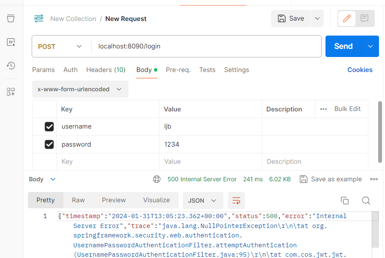
Task: Go to New Collection breadcrumb
Action: (73, 19)
